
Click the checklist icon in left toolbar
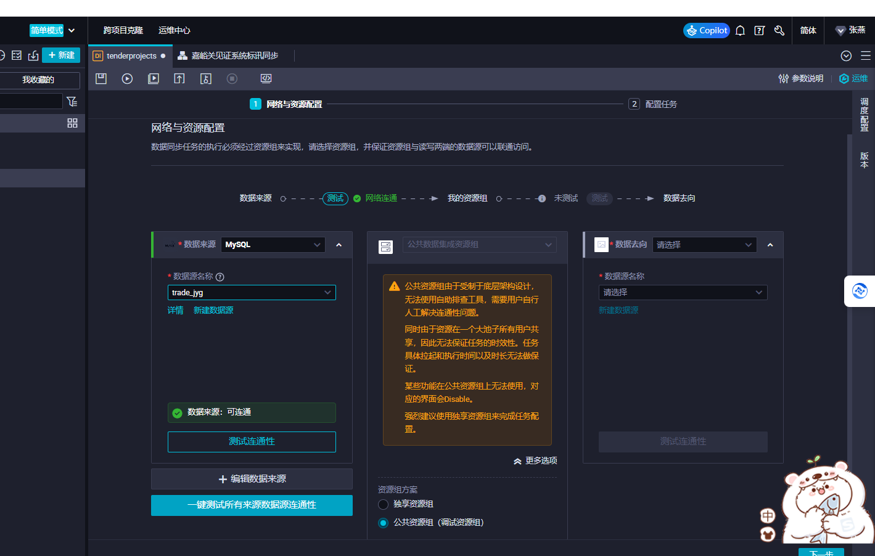pos(17,55)
